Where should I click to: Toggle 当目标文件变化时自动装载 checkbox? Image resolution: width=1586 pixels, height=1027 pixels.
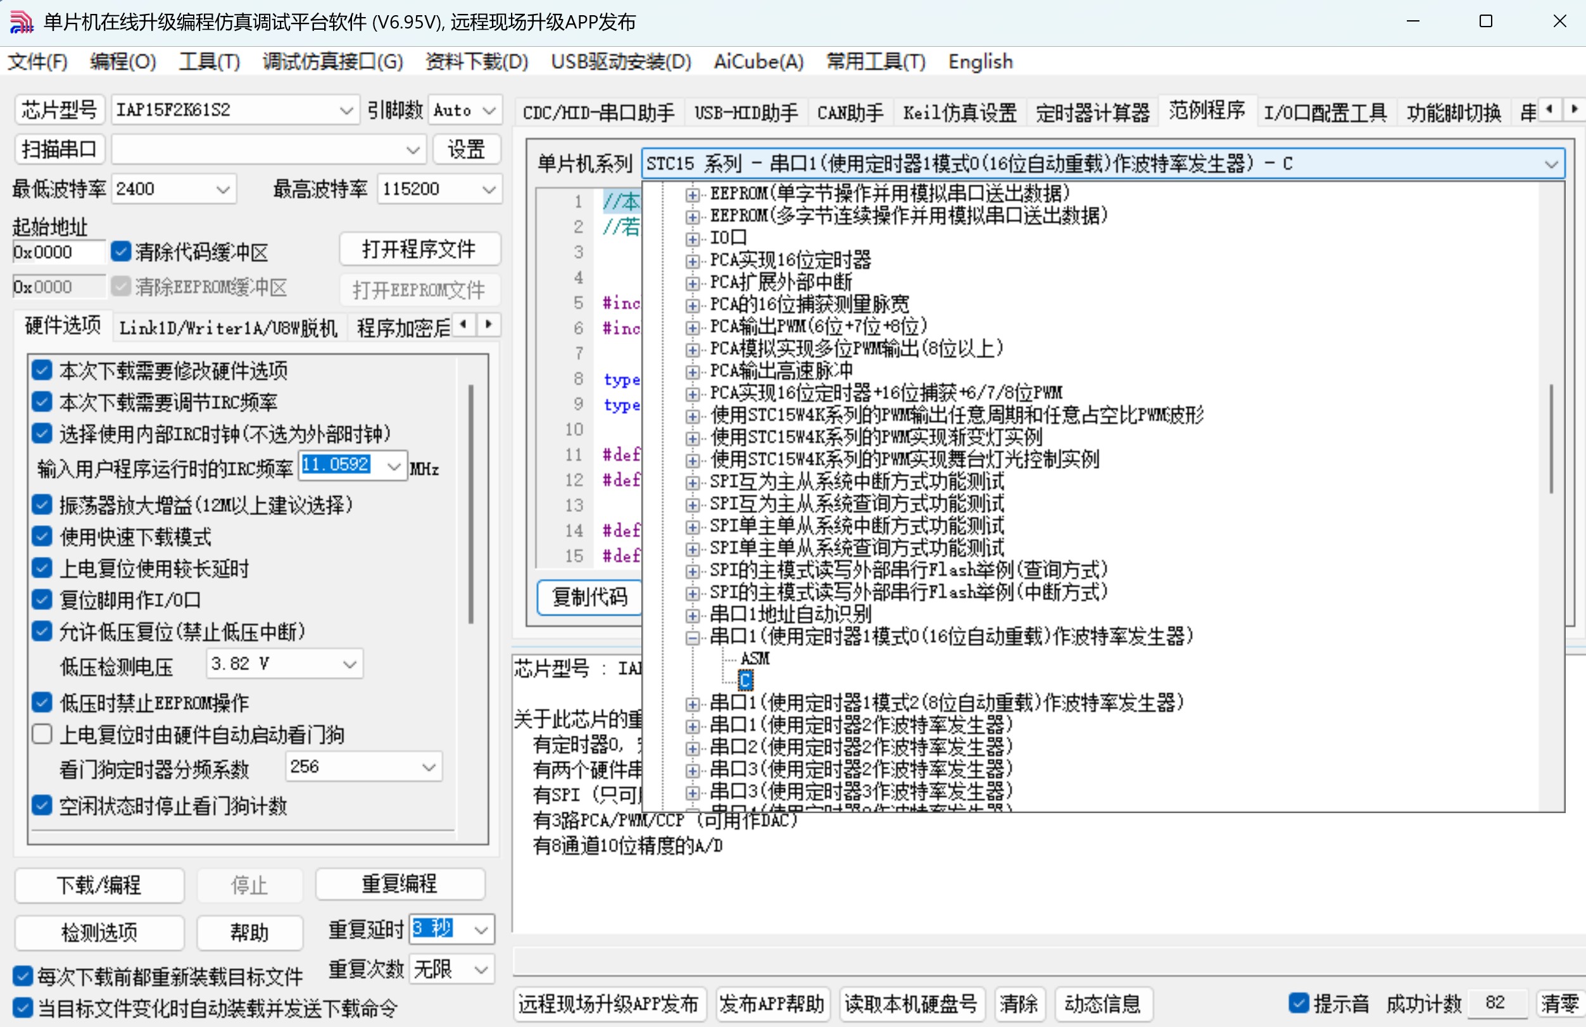coord(23,1007)
